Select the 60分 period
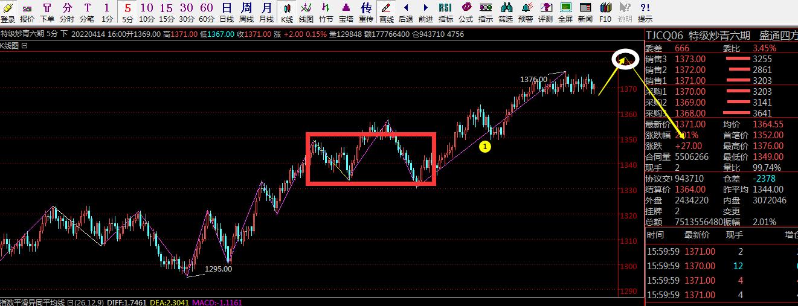 pos(207,12)
